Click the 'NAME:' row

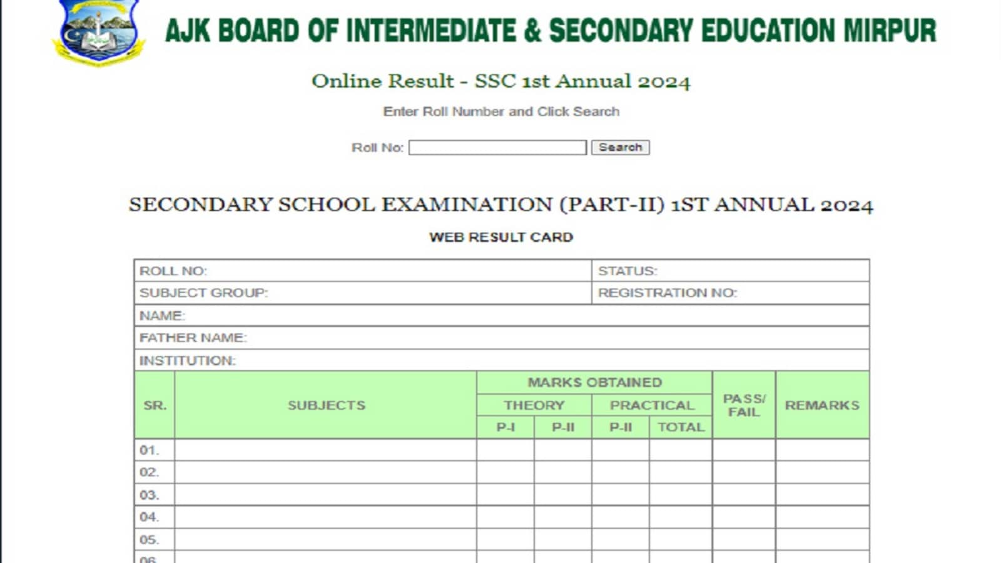click(x=502, y=315)
